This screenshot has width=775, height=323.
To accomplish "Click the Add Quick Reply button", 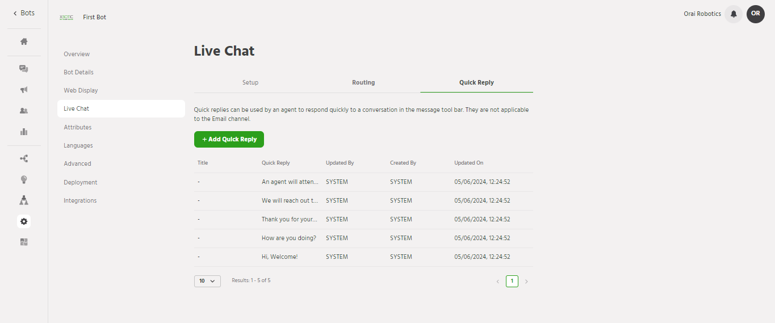I will [229, 139].
